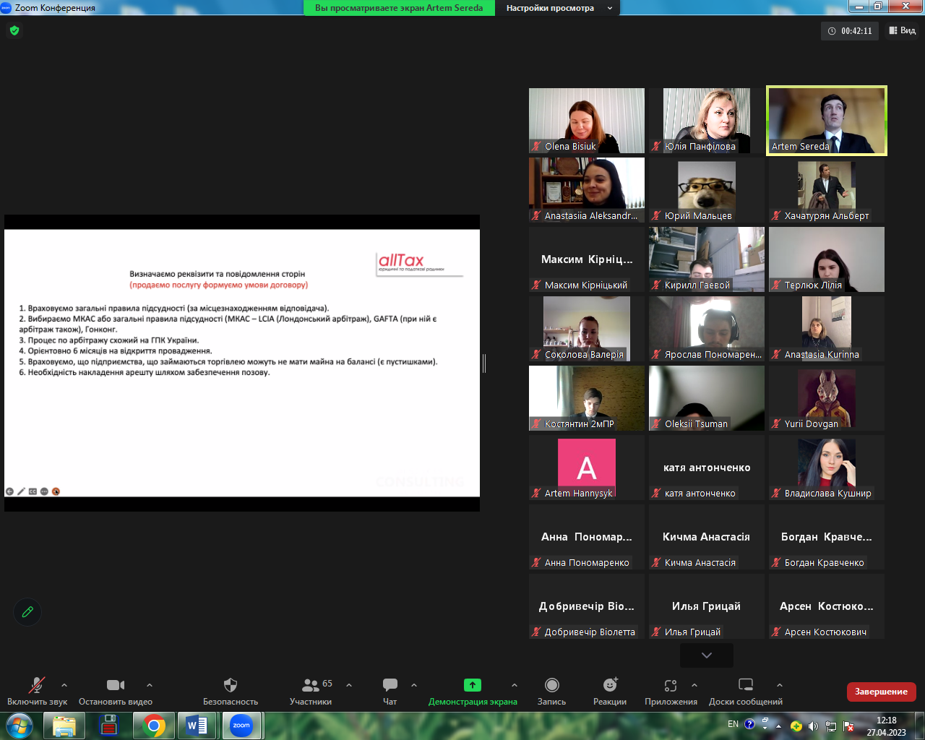The image size is (925, 740).
Task: Click the green annotation pencil button
Action: (x=27, y=612)
